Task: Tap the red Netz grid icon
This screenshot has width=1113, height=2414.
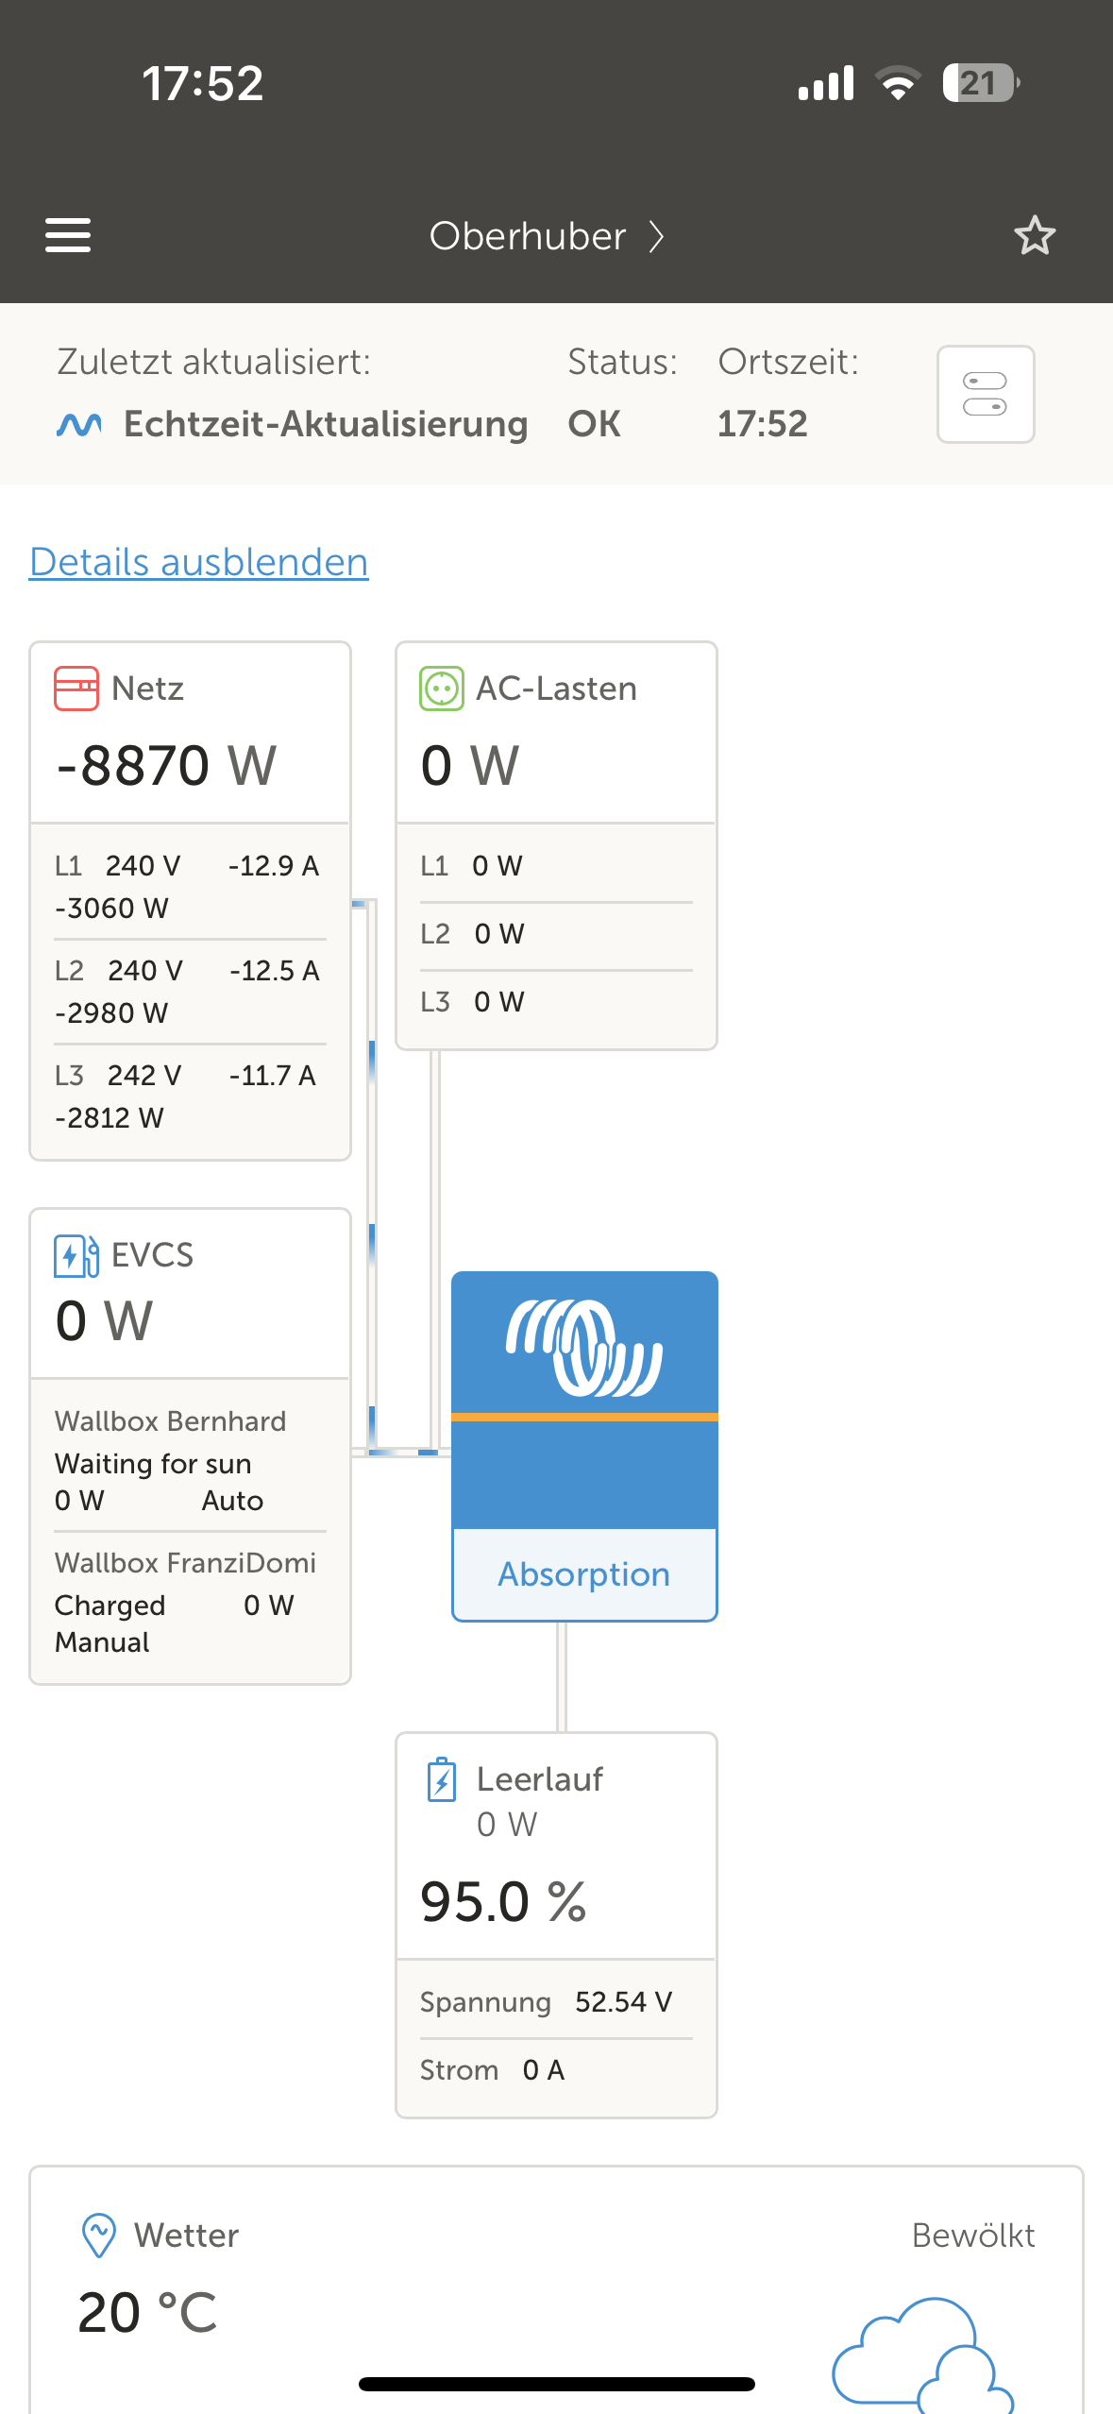Action: [x=76, y=688]
